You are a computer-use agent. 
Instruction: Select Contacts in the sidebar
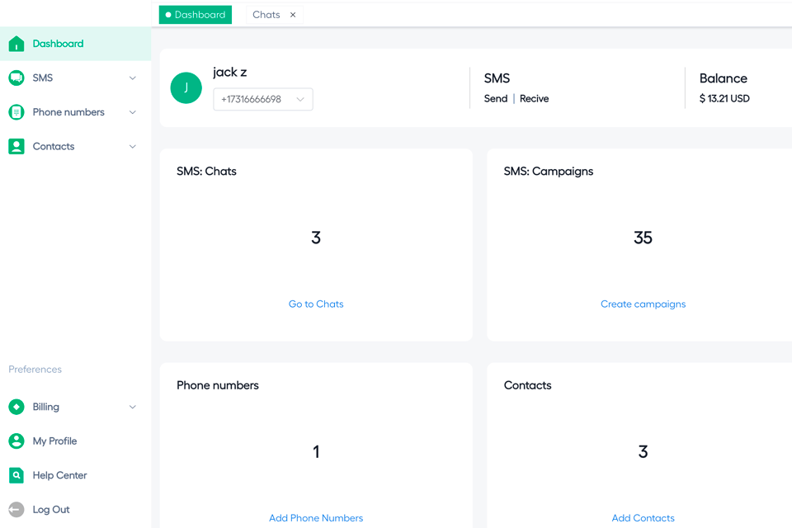[75, 147]
